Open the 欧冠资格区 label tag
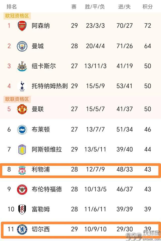This screenshot has height=241, width=161. click(x=17, y=16)
